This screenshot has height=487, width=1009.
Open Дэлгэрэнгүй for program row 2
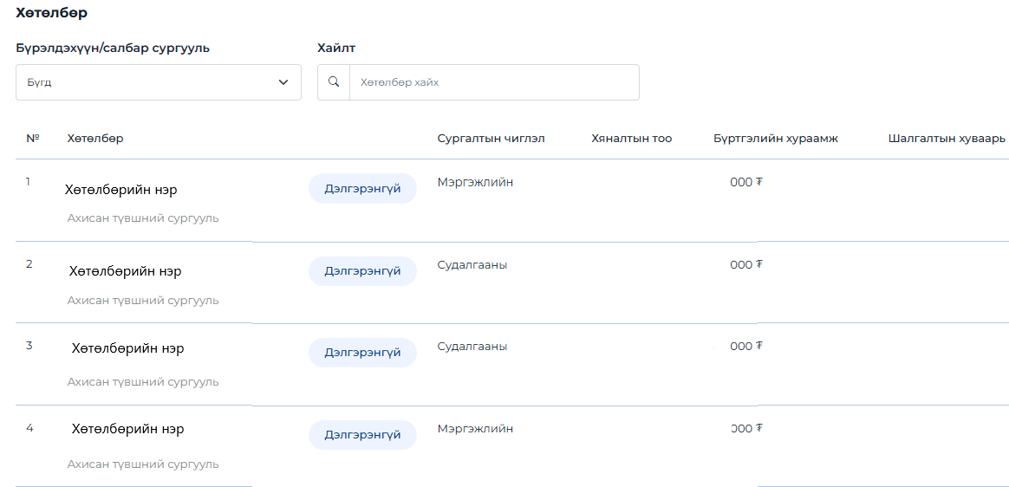(x=363, y=271)
